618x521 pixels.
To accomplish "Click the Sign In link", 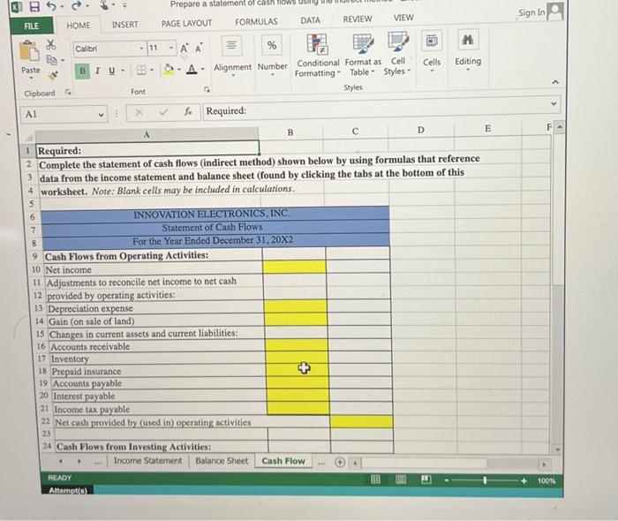I will coord(531,13).
